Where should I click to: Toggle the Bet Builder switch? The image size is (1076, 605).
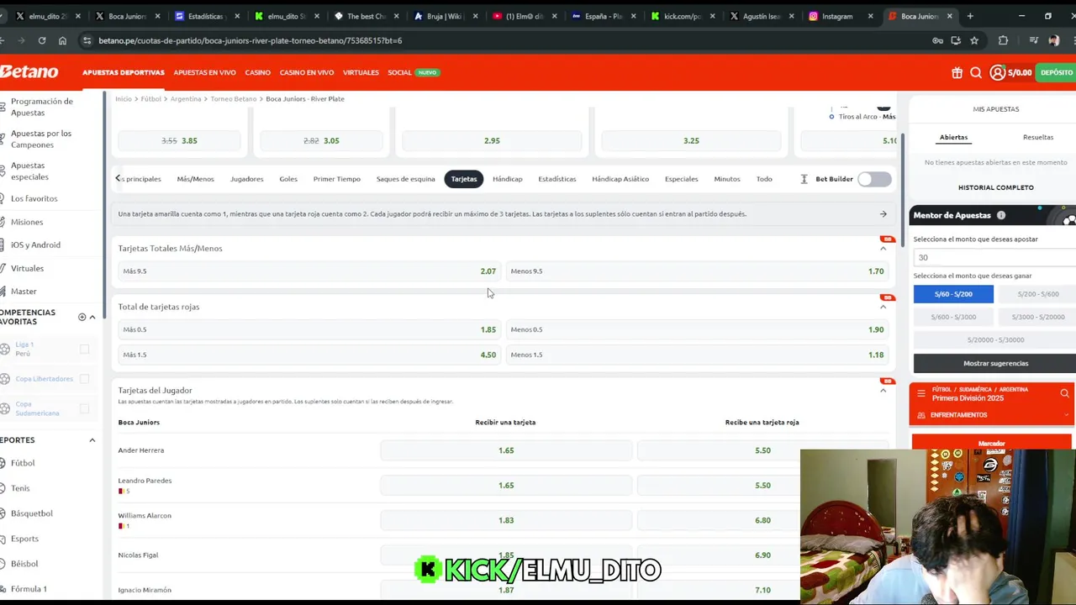pos(874,179)
